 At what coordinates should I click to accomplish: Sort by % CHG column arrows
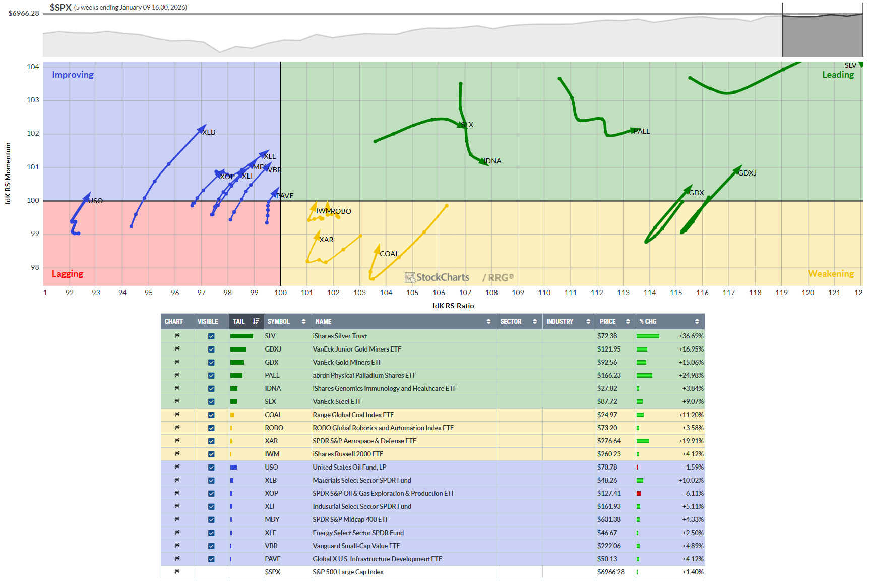click(697, 321)
